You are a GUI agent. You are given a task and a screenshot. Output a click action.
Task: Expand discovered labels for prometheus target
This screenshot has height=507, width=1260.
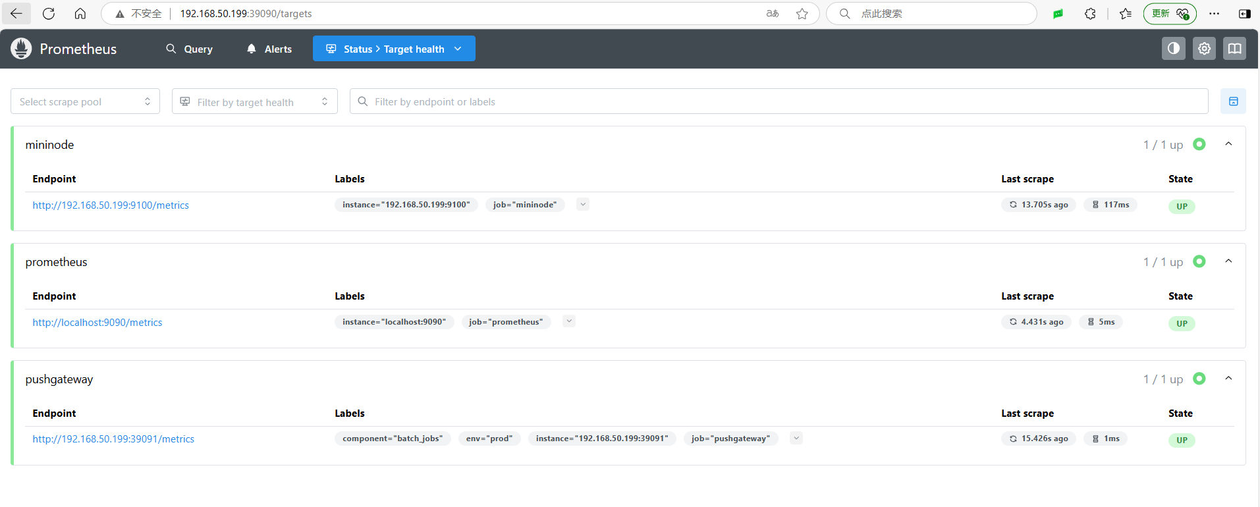[x=569, y=321]
